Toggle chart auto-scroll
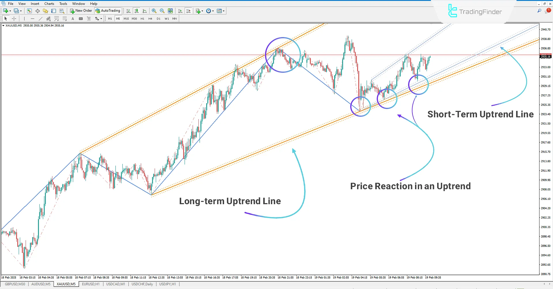Viewport: 553px width, 289px height. (180, 11)
